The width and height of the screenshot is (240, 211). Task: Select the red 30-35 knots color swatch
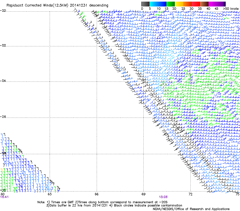[x=196, y=4]
